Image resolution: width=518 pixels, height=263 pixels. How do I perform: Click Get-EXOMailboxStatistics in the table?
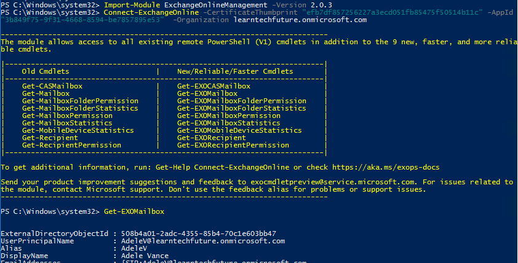(x=228, y=123)
